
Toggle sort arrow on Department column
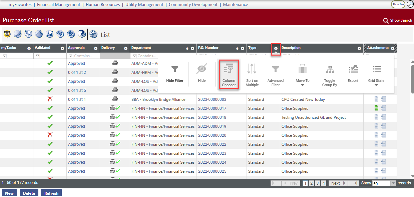[187, 48]
